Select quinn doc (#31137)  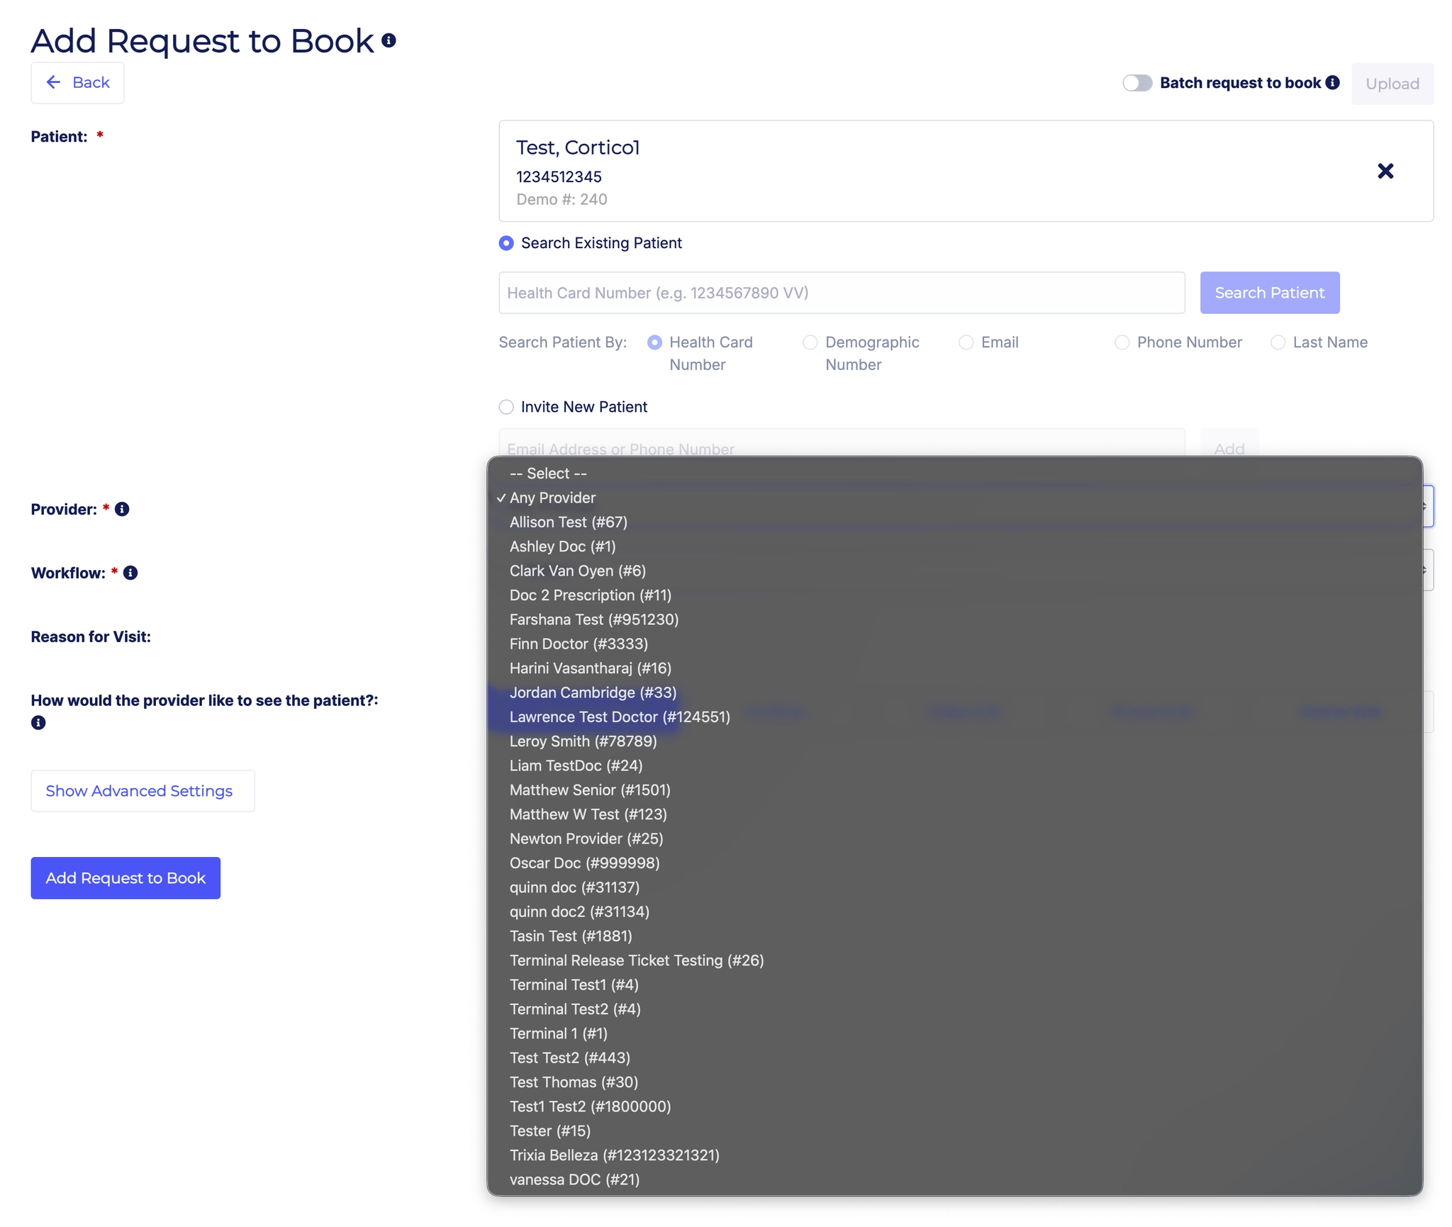(x=954, y=887)
